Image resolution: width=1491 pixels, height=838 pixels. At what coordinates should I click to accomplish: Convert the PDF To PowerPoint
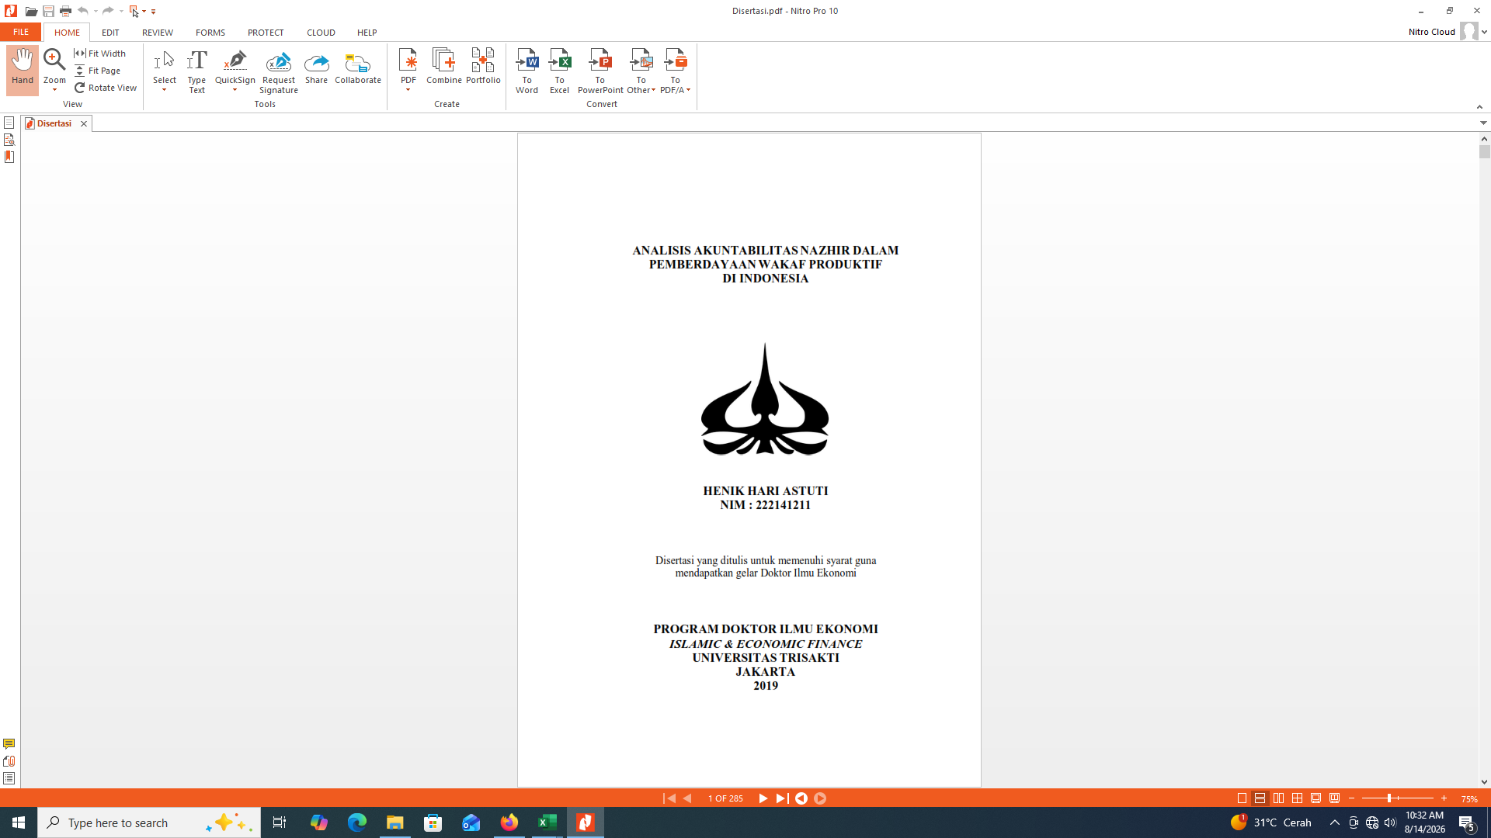click(600, 71)
